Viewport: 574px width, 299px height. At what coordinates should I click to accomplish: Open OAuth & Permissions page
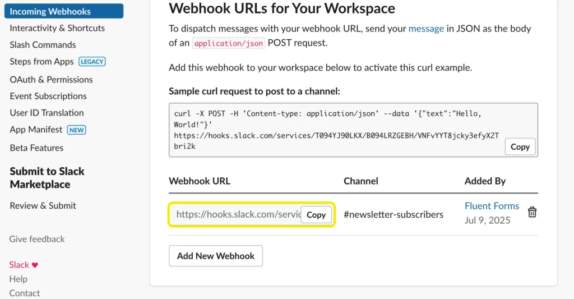(51, 80)
